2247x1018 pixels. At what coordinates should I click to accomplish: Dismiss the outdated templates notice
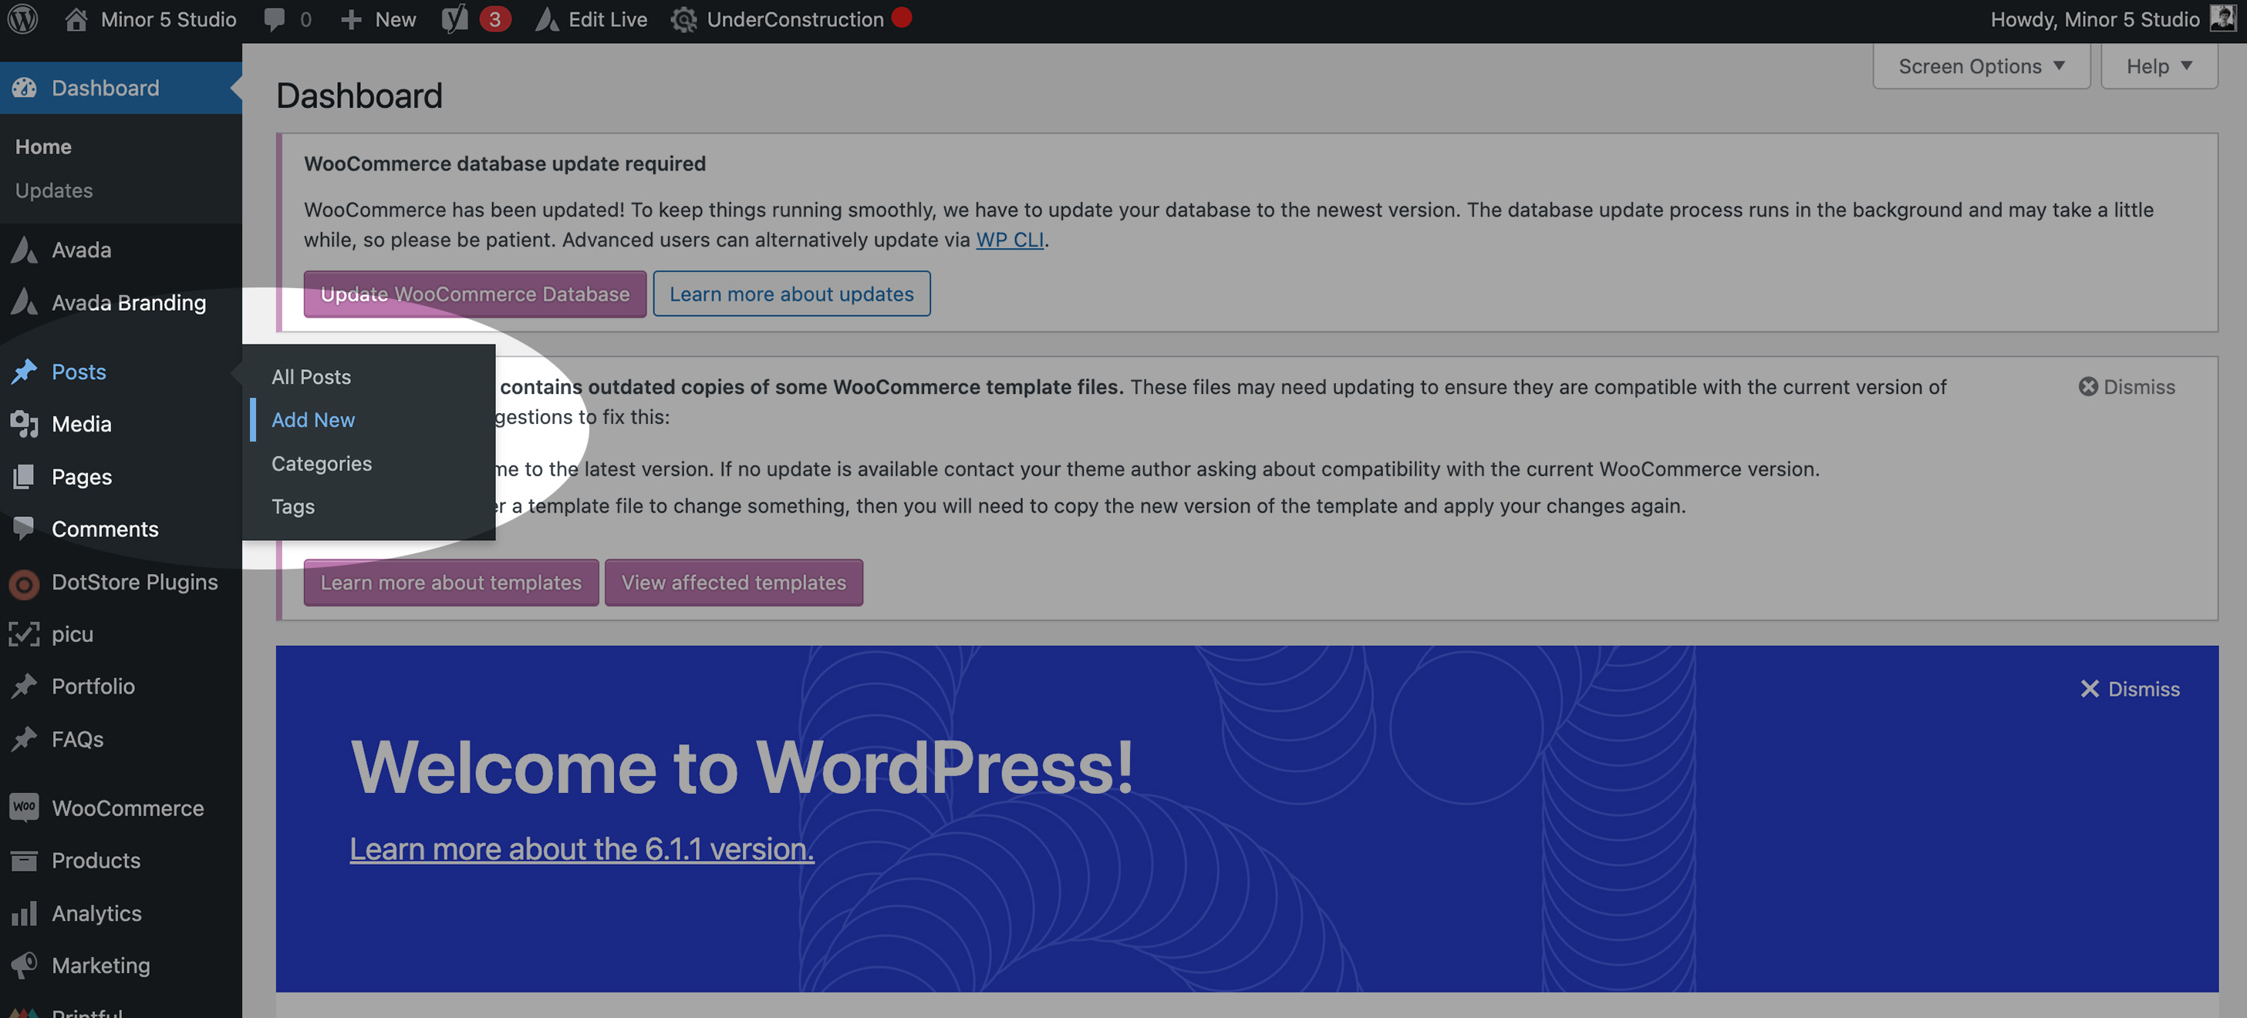(2127, 386)
